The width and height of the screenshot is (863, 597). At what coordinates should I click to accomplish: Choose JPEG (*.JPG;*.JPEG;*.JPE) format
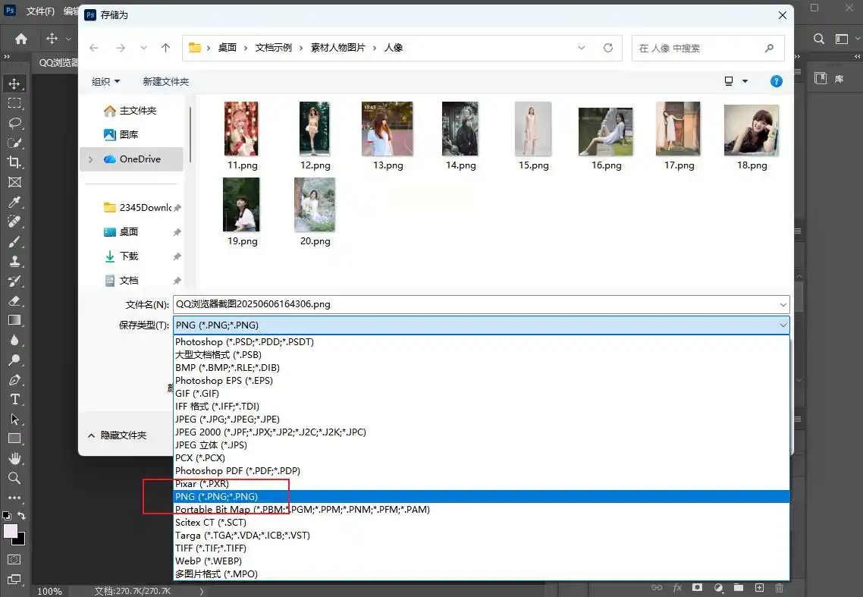[x=228, y=419]
